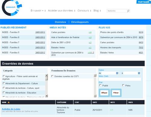This screenshot has width=151, height=117.
Task: Open 'Accéder aux données' menu
Action: point(60,11)
